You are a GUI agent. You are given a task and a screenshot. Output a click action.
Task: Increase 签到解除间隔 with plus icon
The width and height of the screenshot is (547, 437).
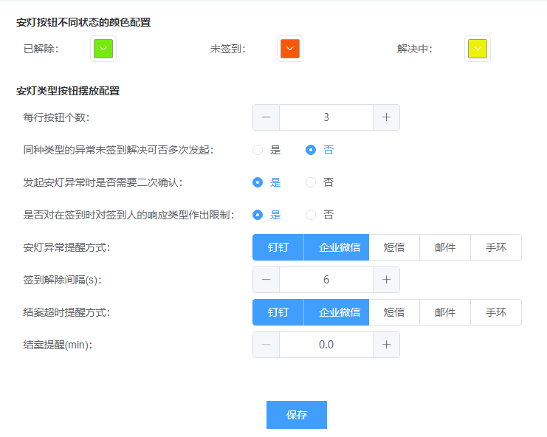[386, 280]
